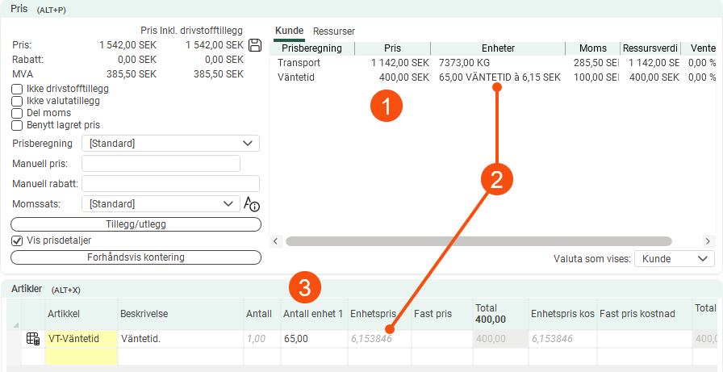Tick the Del moms checkbox
723x372 pixels.
click(x=17, y=113)
